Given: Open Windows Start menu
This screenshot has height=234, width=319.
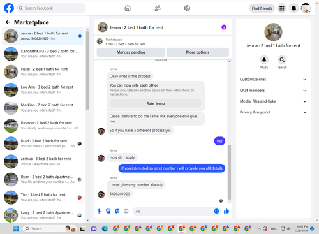Looking at the screenshot, I should point(16,229).
